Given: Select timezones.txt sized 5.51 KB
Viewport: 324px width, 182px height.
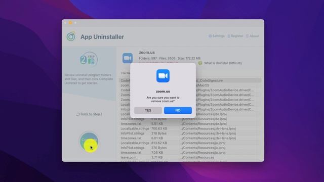Looking at the screenshot, I should [x=190, y=124].
